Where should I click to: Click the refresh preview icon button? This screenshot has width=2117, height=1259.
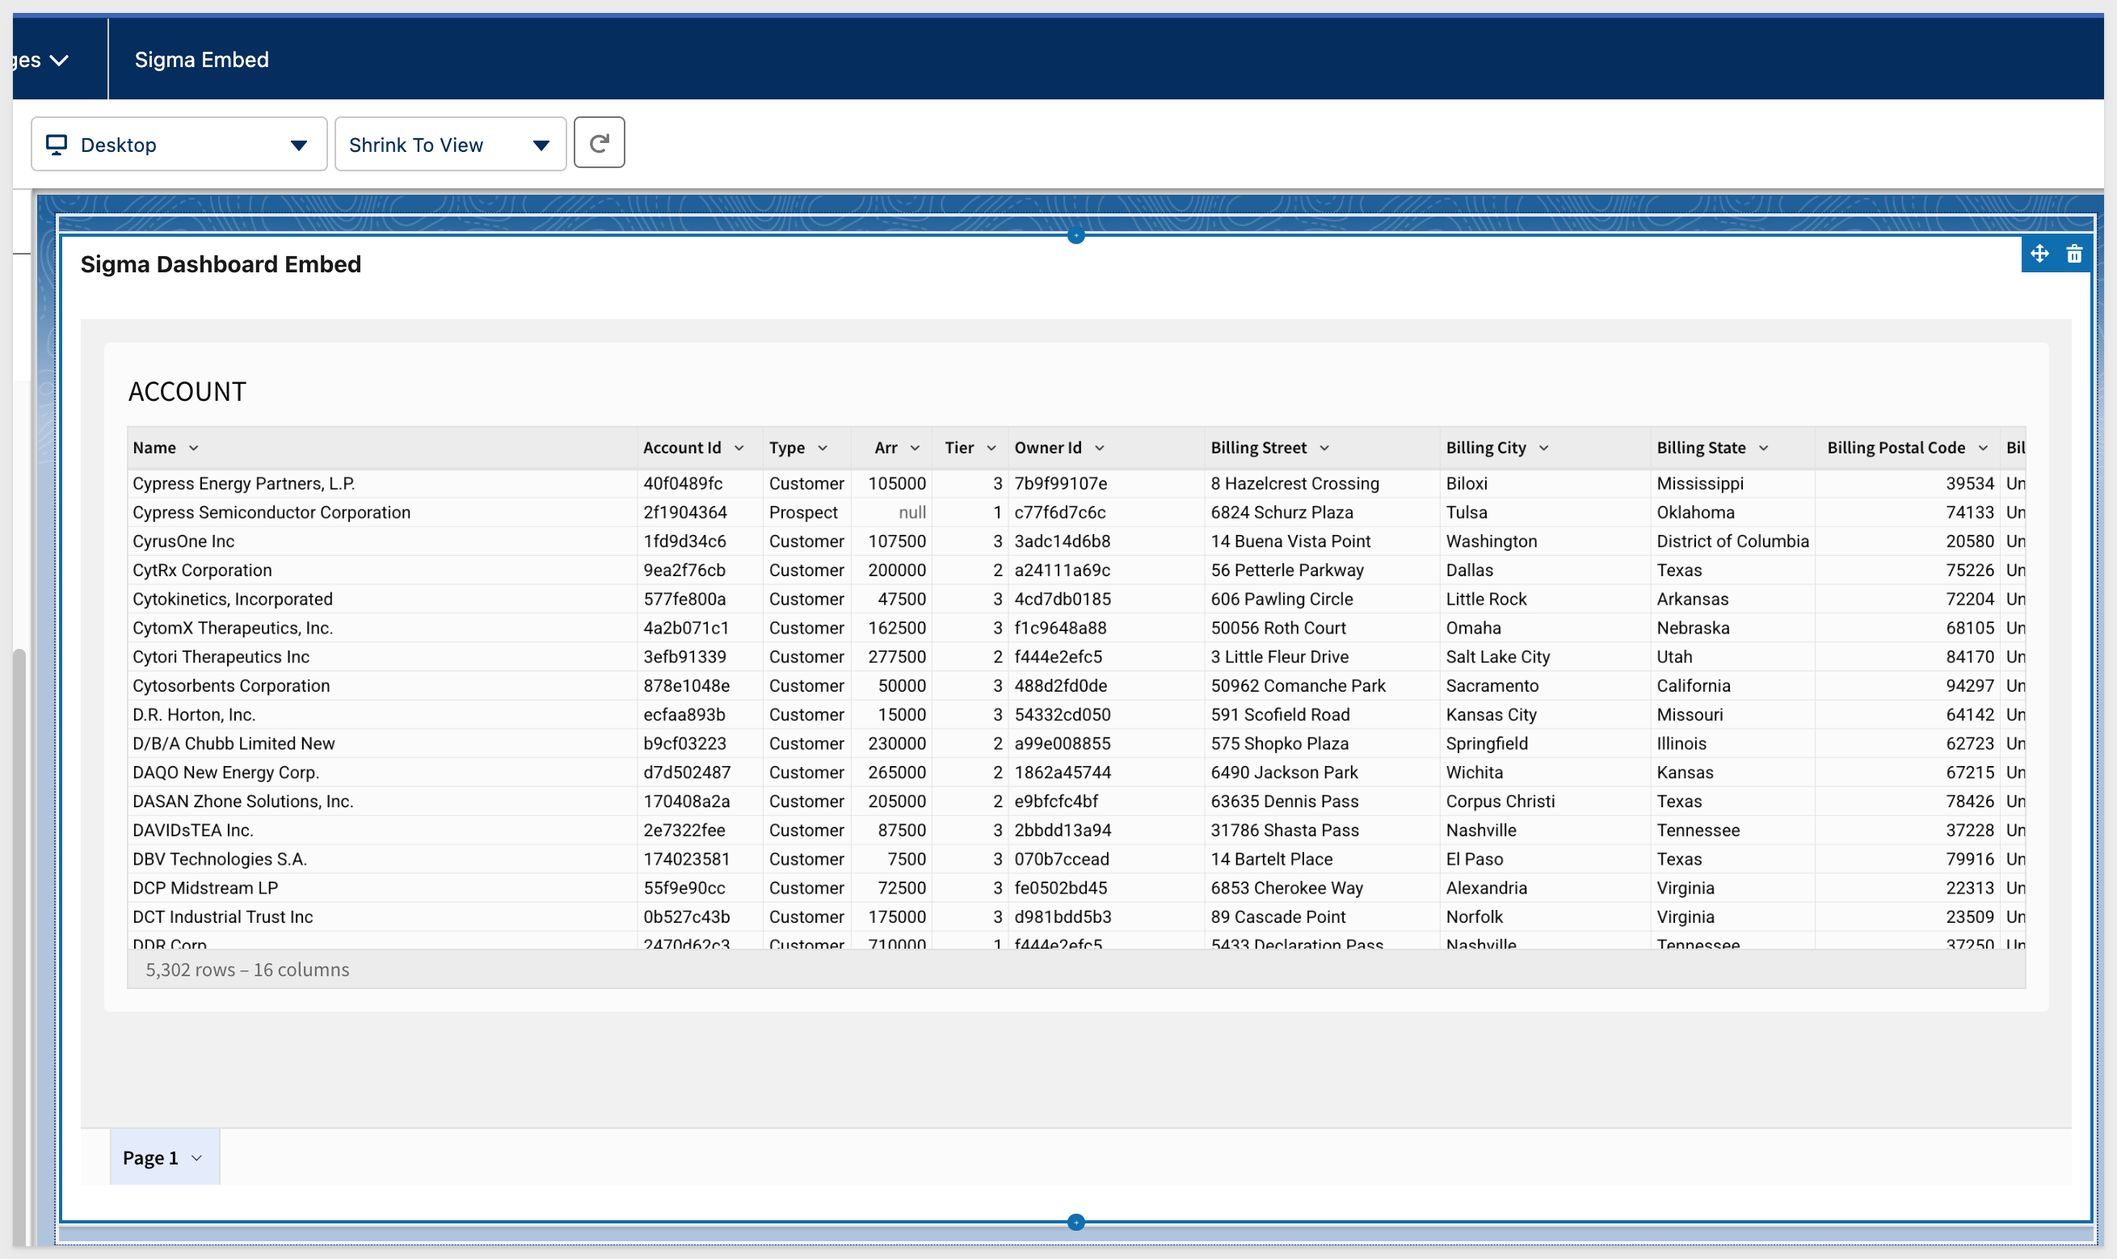pos(599,143)
